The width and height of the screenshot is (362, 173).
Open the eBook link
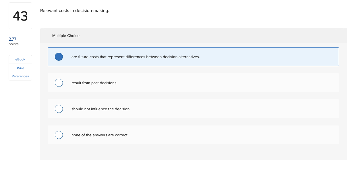20,59
